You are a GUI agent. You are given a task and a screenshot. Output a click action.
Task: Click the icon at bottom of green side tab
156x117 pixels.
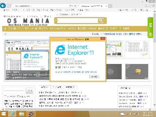tap(150, 34)
